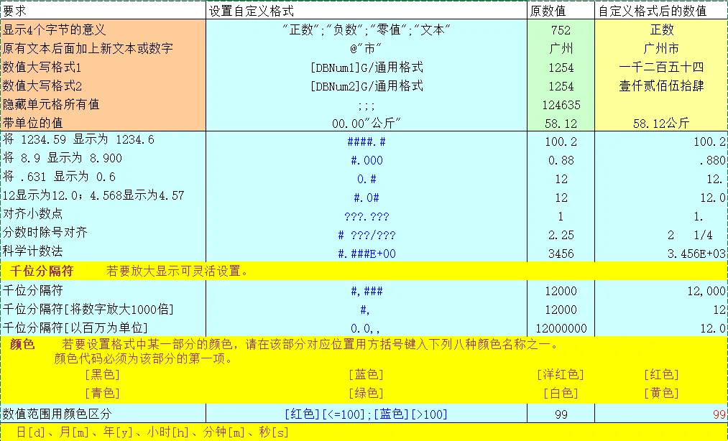This screenshot has height=441, width=728.
Task: Select the red-colored 99 result cell
Action: tap(661, 414)
